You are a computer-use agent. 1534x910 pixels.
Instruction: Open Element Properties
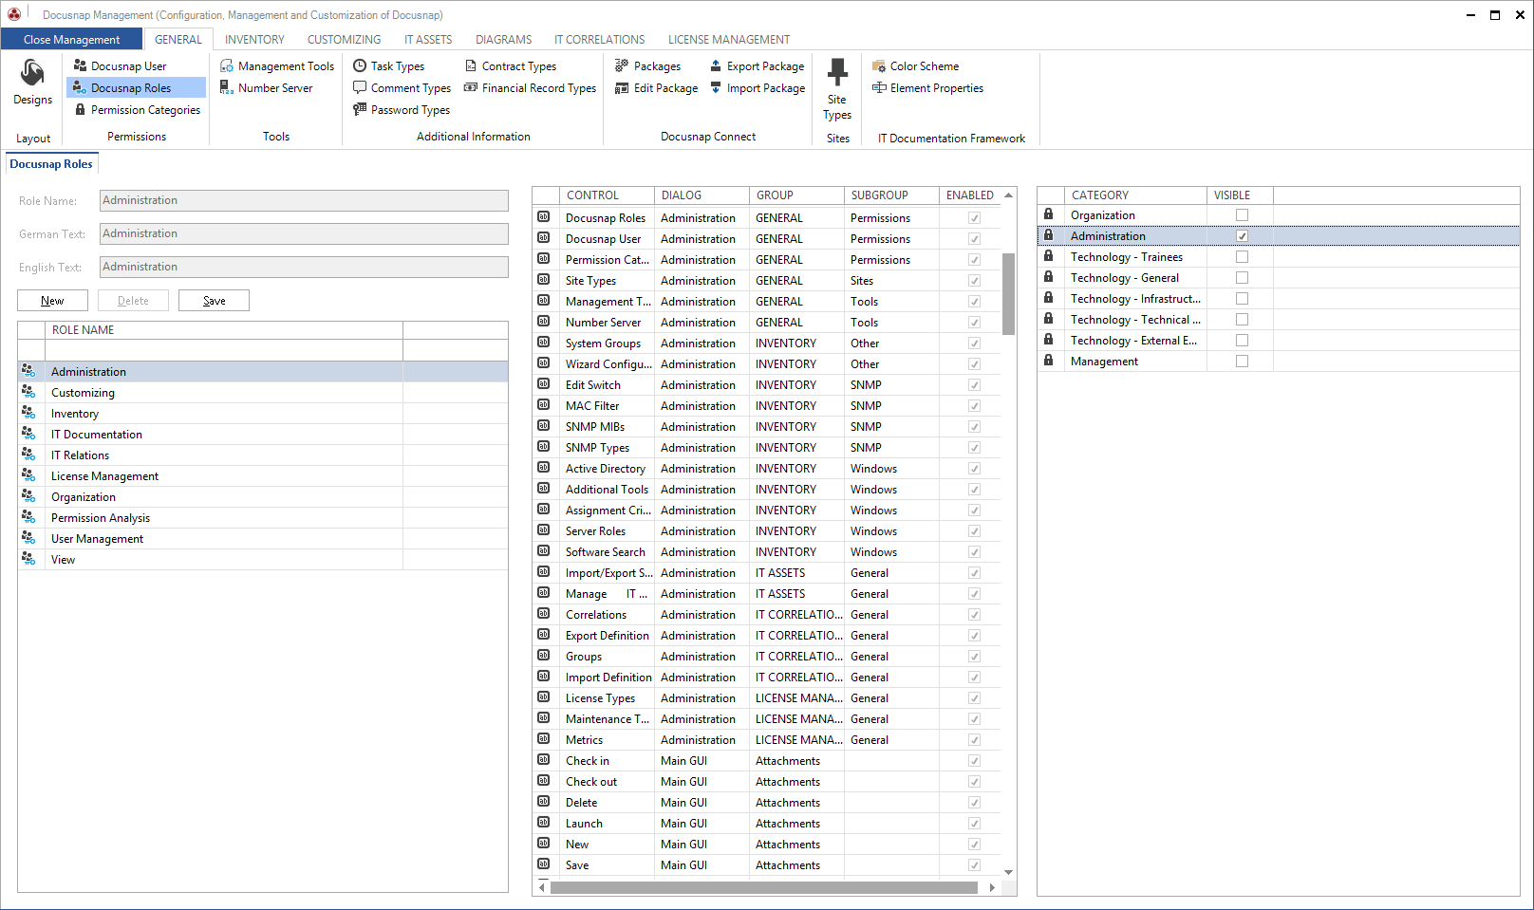pos(927,87)
